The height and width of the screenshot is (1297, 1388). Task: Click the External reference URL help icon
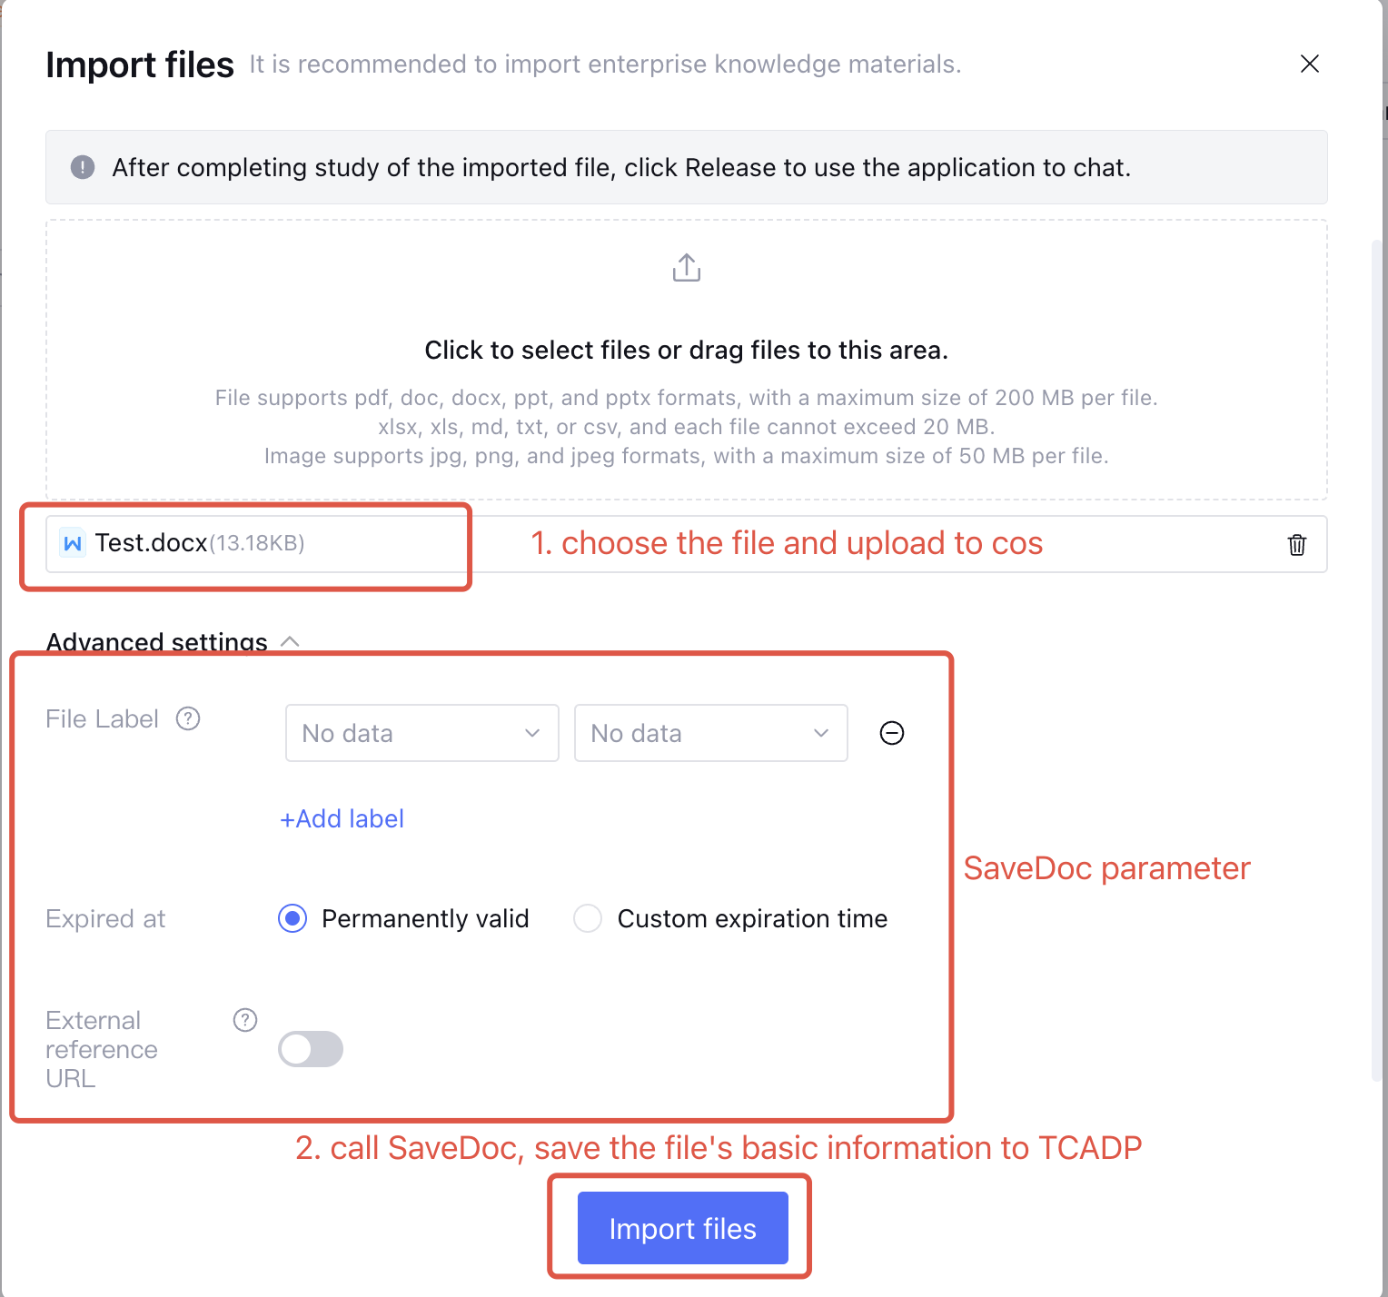pyautogui.click(x=245, y=1020)
